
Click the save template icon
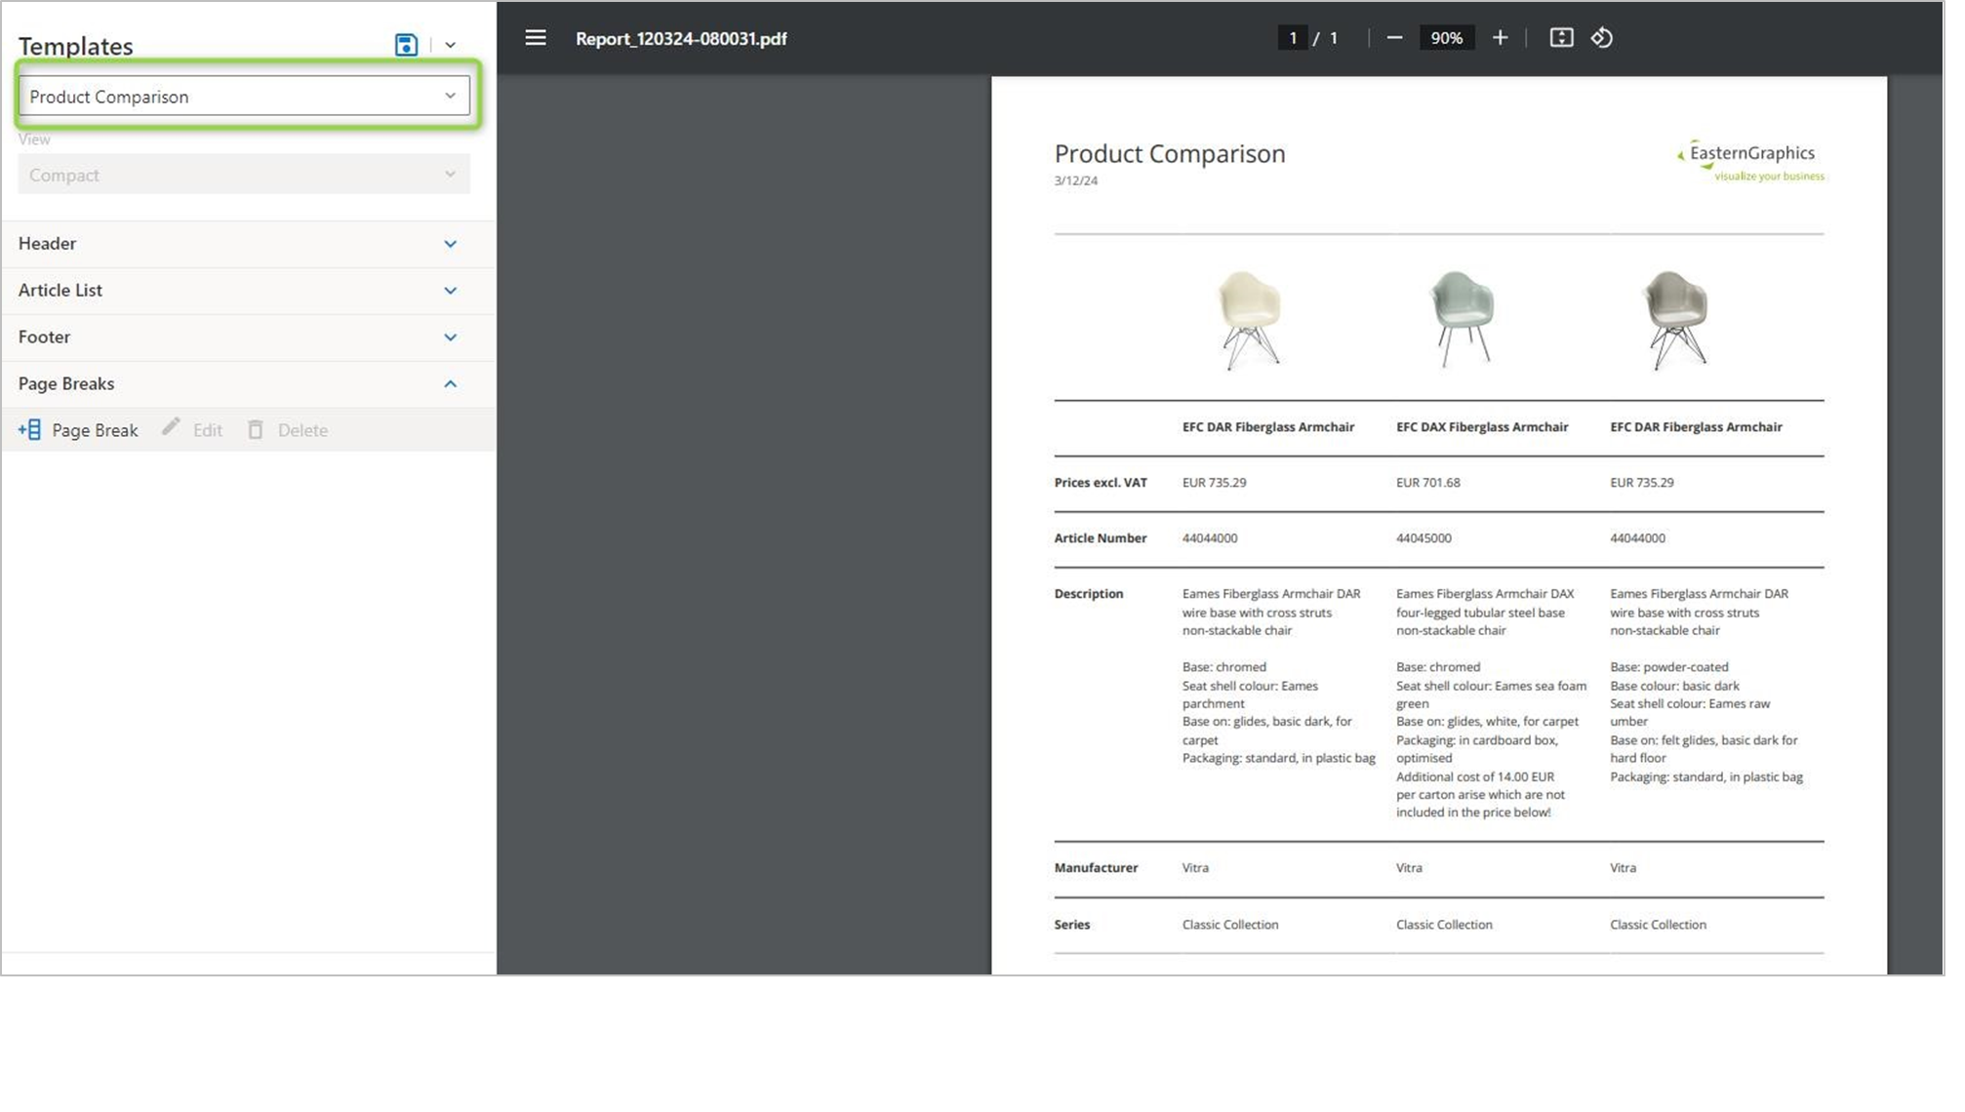406,45
